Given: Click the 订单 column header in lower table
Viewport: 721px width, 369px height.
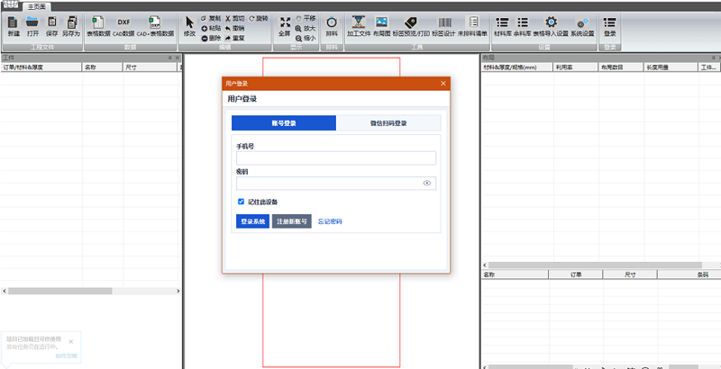Looking at the screenshot, I should [x=576, y=274].
